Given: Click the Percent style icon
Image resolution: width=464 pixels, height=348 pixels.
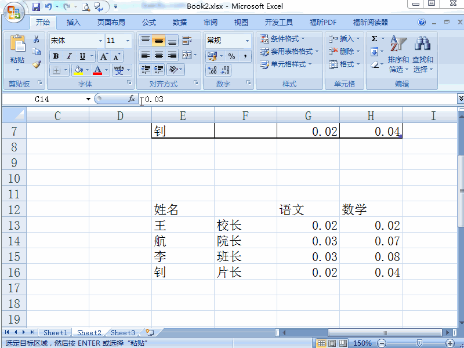Looking at the screenshot, I should 232,56.
